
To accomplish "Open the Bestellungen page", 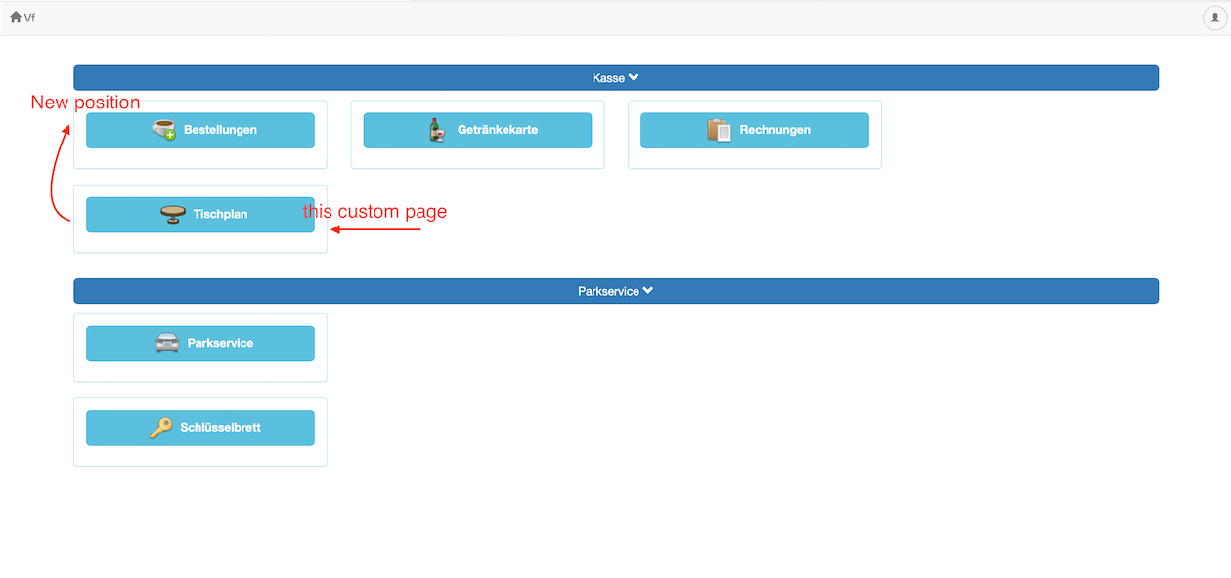I will point(200,130).
